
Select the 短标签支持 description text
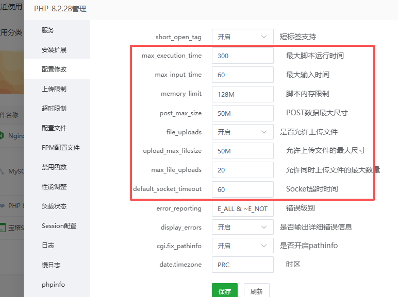(298, 37)
